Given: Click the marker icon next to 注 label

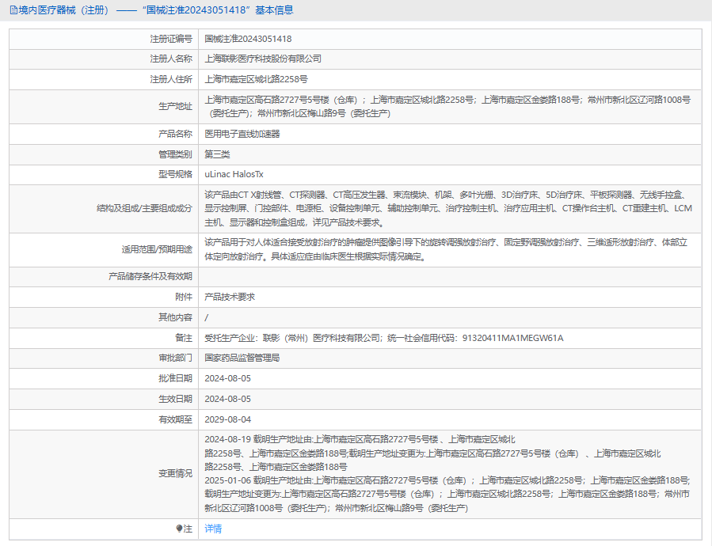Looking at the screenshot, I should (178, 529).
